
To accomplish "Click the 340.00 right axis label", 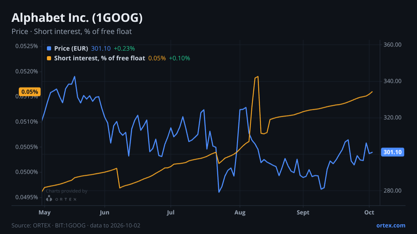I will click(x=393, y=81).
